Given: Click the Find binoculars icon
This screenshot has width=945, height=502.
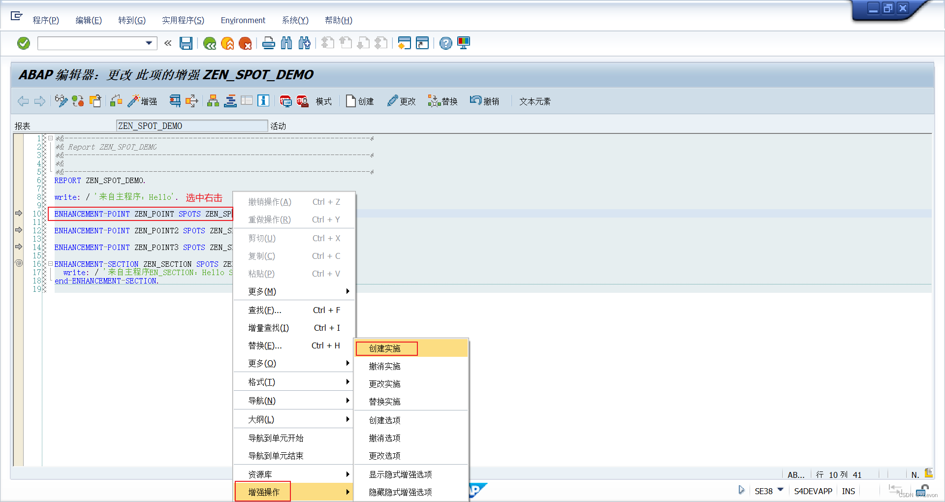Looking at the screenshot, I should pyautogui.click(x=286, y=43).
